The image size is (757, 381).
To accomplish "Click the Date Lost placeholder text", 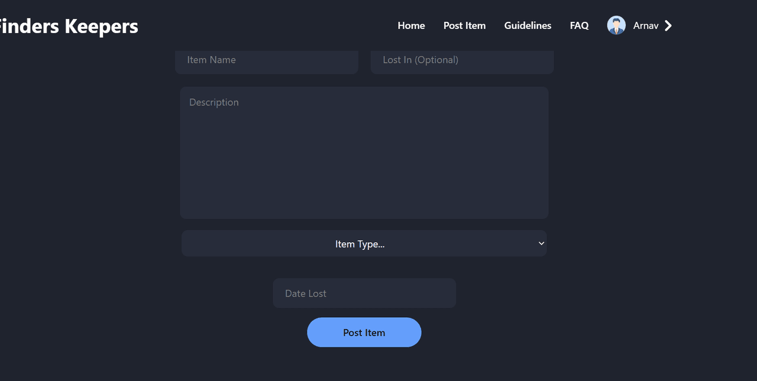I will [x=306, y=294].
